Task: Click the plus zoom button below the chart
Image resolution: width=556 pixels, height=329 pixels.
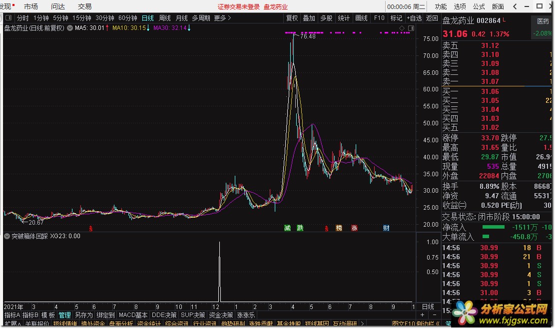Action: pos(422,315)
